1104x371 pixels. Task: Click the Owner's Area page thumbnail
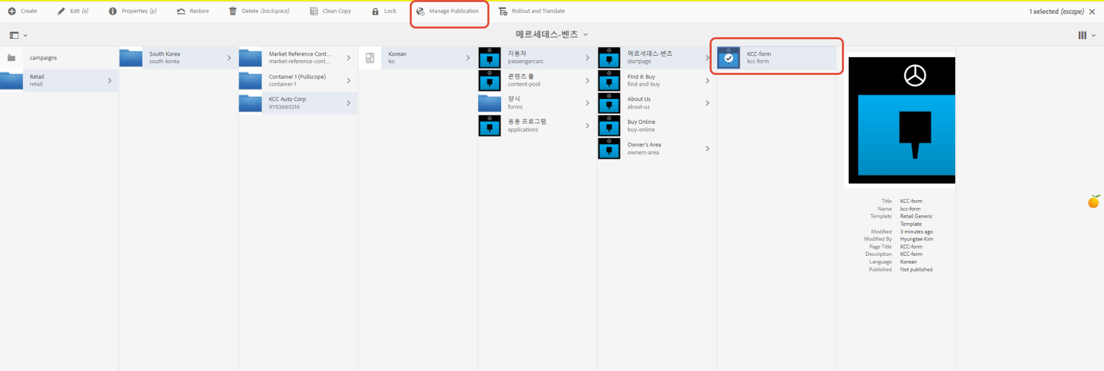coord(609,148)
